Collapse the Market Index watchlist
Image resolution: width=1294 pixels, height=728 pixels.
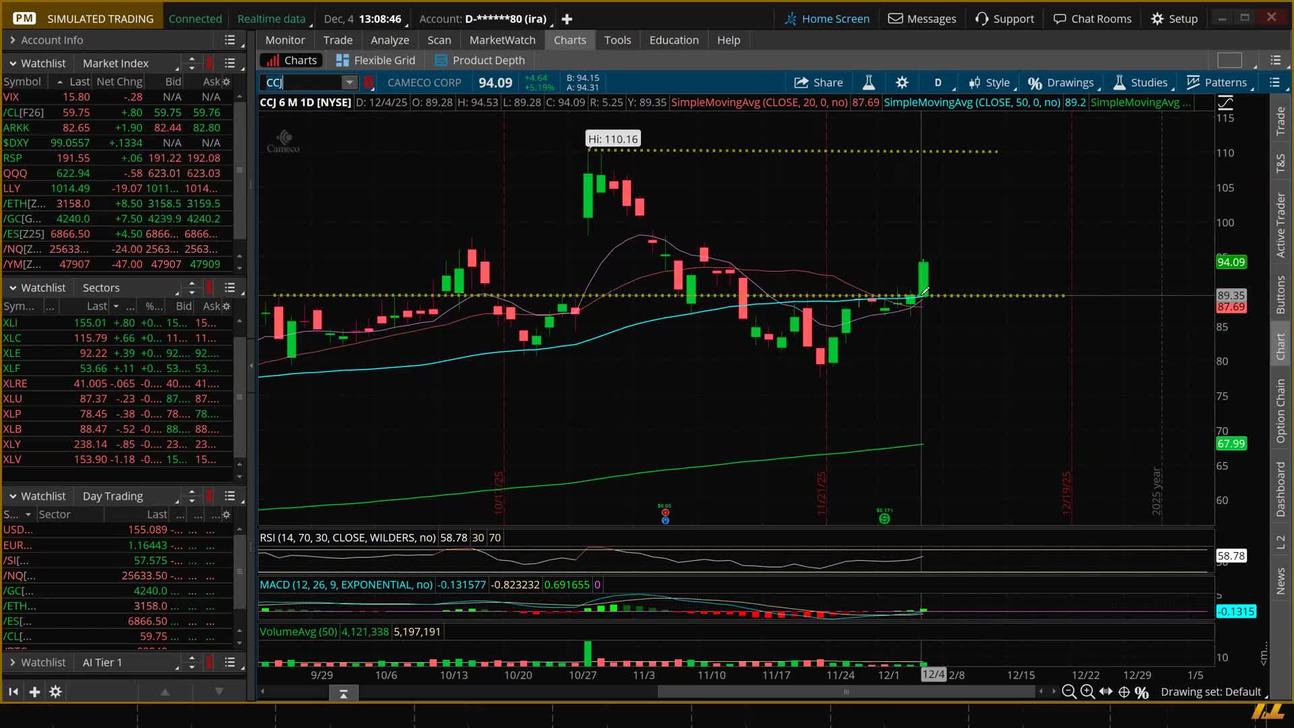tap(13, 63)
